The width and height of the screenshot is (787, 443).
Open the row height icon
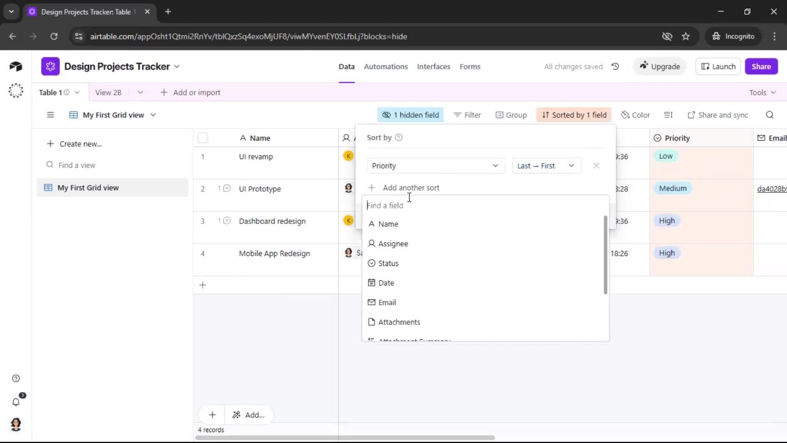tap(669, 115)
